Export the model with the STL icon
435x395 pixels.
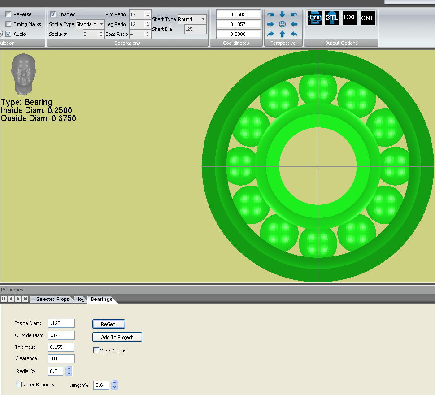[x=332, y=18]
